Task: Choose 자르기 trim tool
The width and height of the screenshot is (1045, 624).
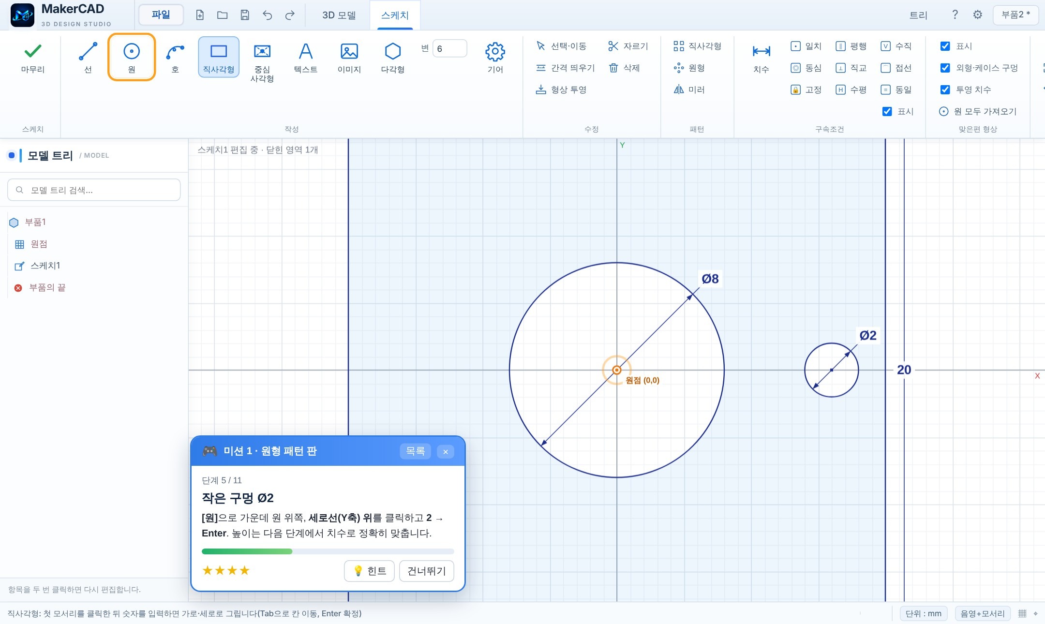Action: tap(628, 46)
